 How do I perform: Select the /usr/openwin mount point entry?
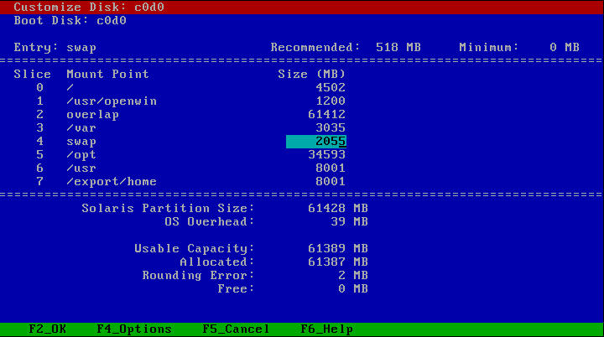112,101
